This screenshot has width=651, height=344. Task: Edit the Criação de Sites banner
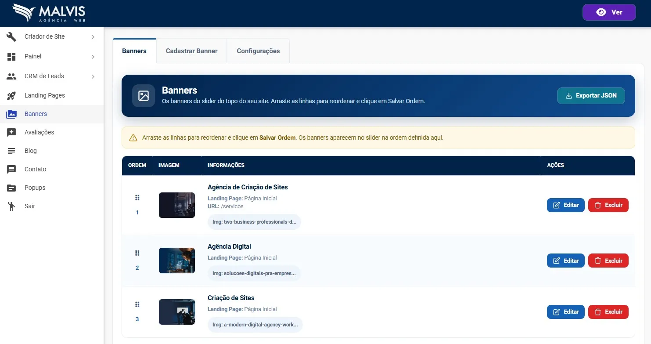pyautogui.click(x=565, y=312)
